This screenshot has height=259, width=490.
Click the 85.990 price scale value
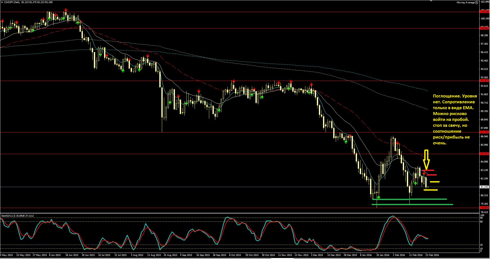click(484, 145)
